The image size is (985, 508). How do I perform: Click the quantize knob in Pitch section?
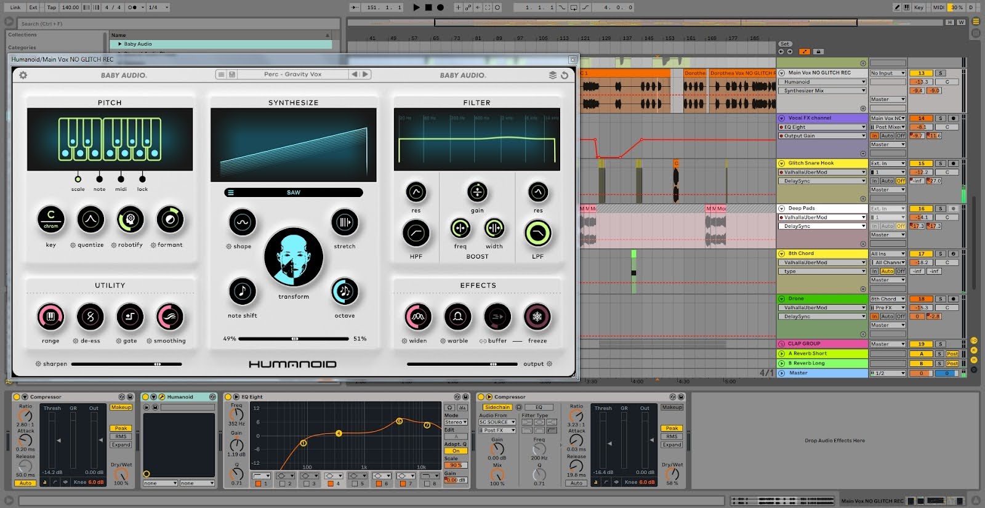pos(90,220)
